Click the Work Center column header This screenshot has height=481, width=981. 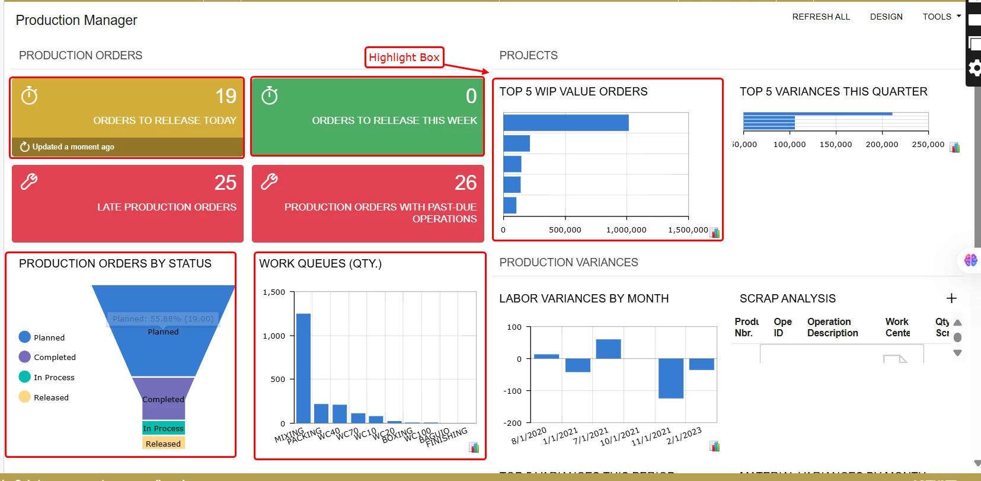(897, 327)
